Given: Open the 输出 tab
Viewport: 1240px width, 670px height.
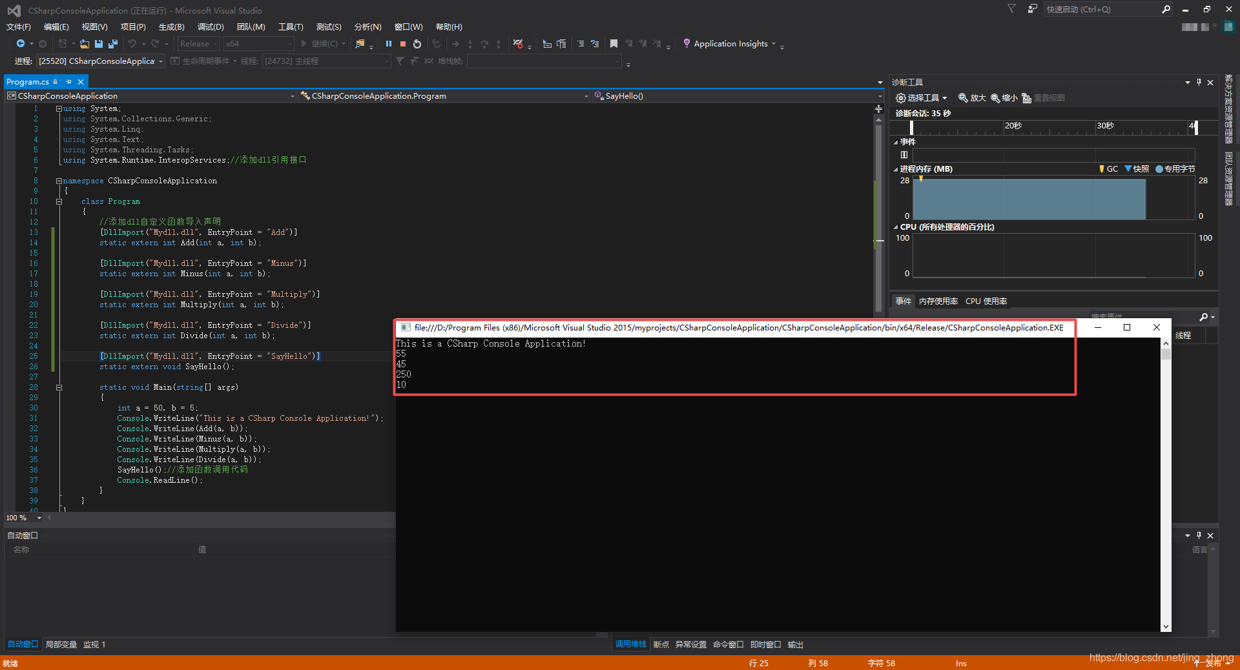Looking at the screenshot, I should [796, 645].
